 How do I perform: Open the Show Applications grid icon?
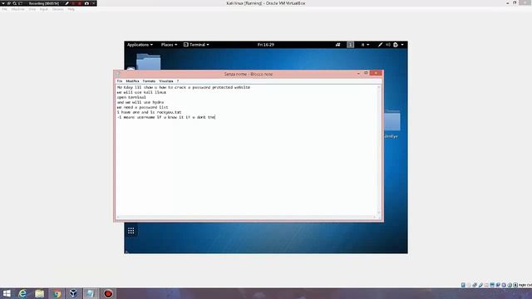click(131, 231)
